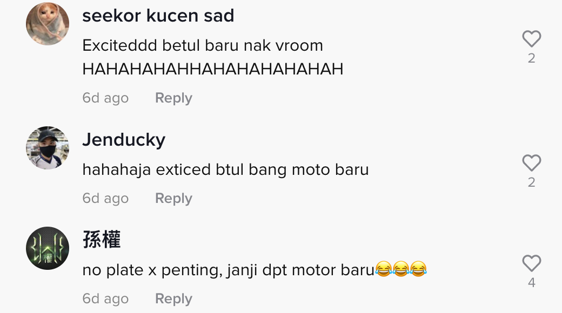
Task: Click the like count 4 under 孫權's heart
Action: 532,283
